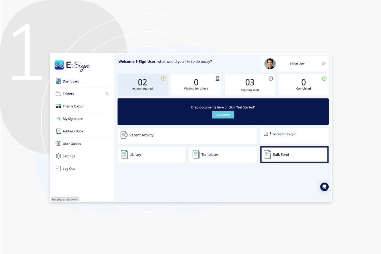Screen dimensions: 381x254
Task: Click the orange Action required alert icon
Action: tap(163, 78)
